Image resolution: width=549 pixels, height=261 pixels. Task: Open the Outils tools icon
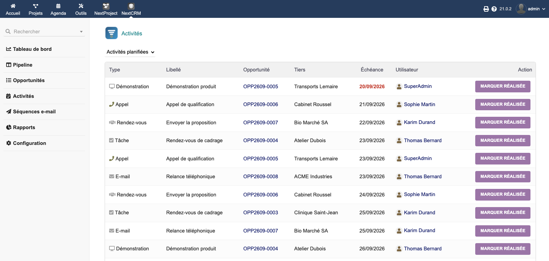pyautogui.click(x=81, y=6)
